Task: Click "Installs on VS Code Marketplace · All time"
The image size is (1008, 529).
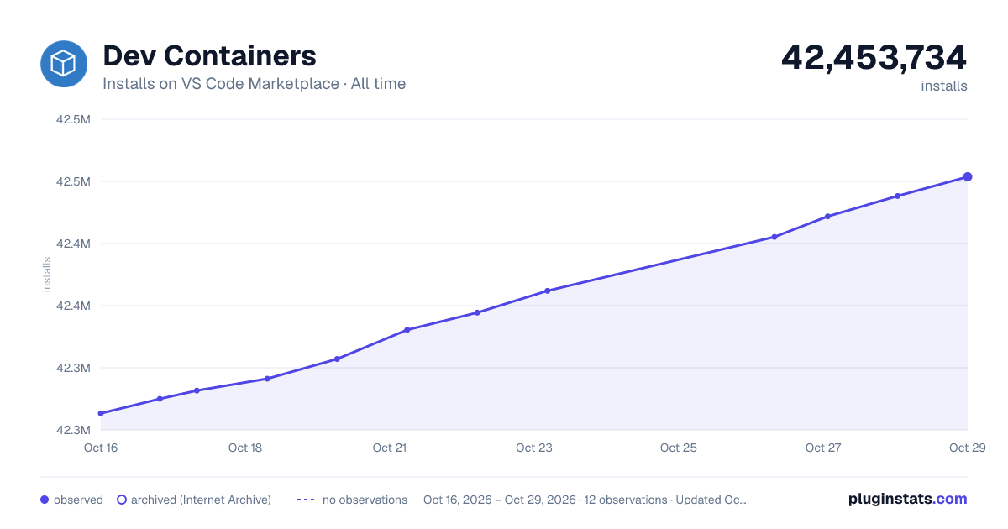Action: tap(254, 84)
